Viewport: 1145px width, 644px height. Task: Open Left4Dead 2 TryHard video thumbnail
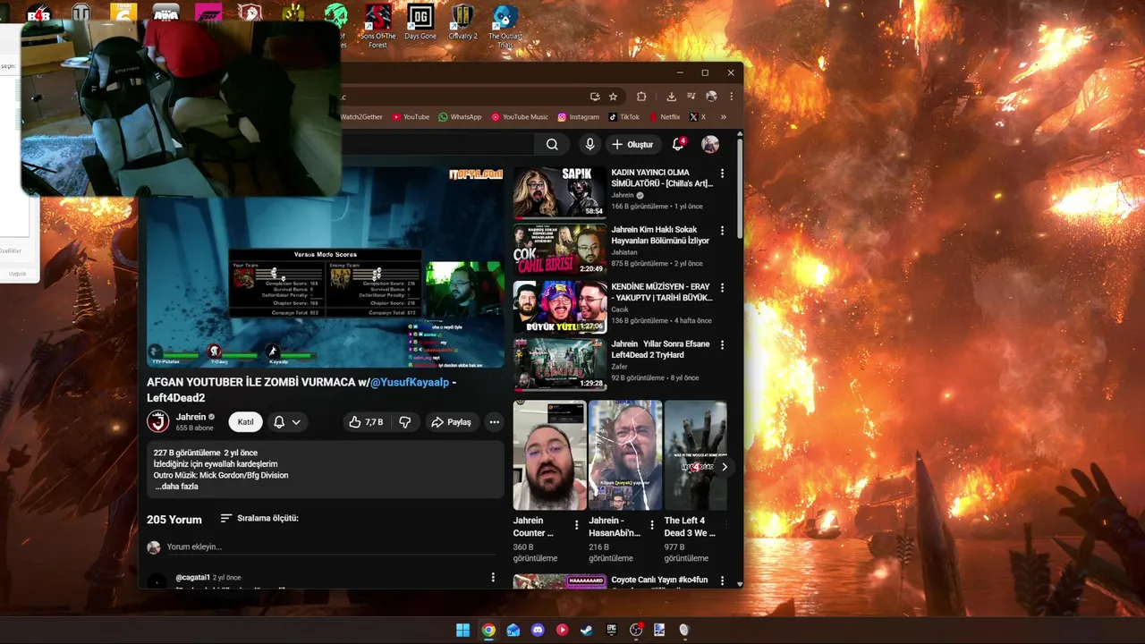(x=560, y=364)
